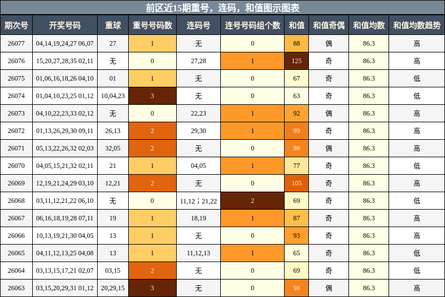Click the sum value 105
Viewport: 445px width, 297px height.
296,183
